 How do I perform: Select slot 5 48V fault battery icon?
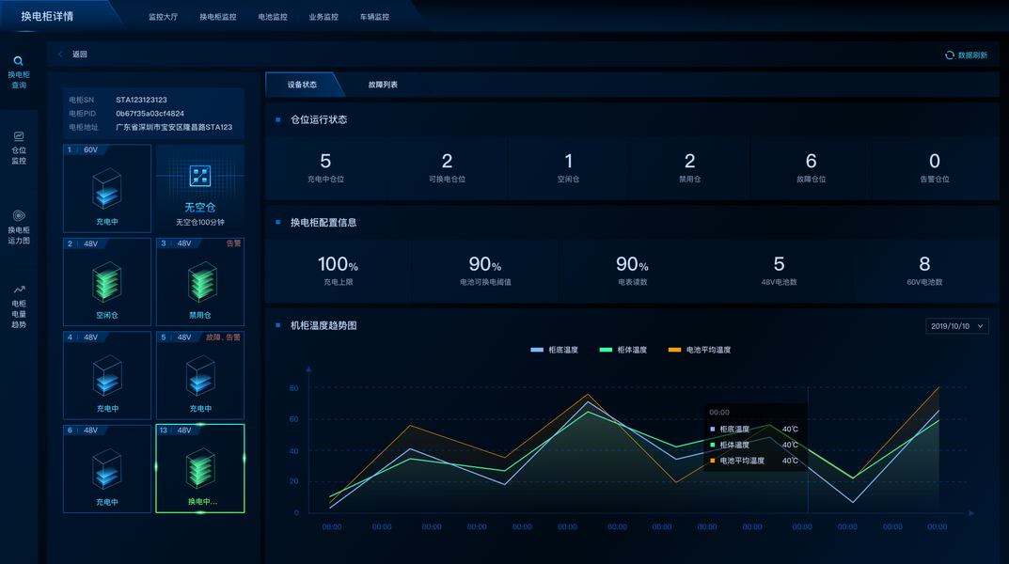[200, 375]
